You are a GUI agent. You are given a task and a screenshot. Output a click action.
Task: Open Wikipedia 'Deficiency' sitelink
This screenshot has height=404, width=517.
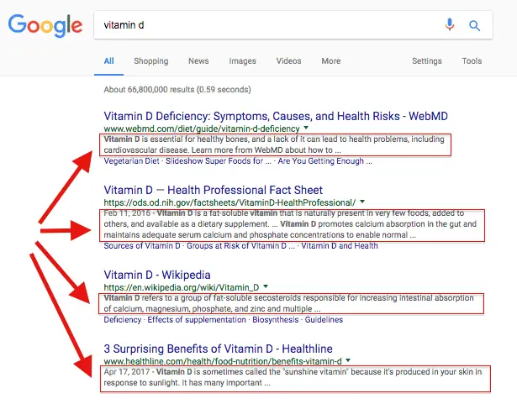pyautogui.click(x=123, y=320)
